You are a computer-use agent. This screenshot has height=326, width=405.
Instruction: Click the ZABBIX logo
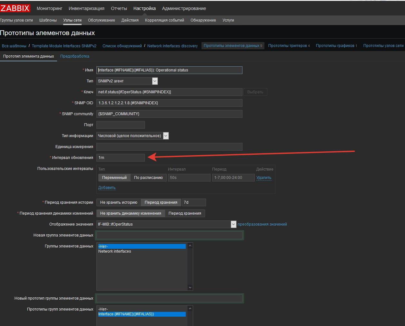[x=15, y=8]
